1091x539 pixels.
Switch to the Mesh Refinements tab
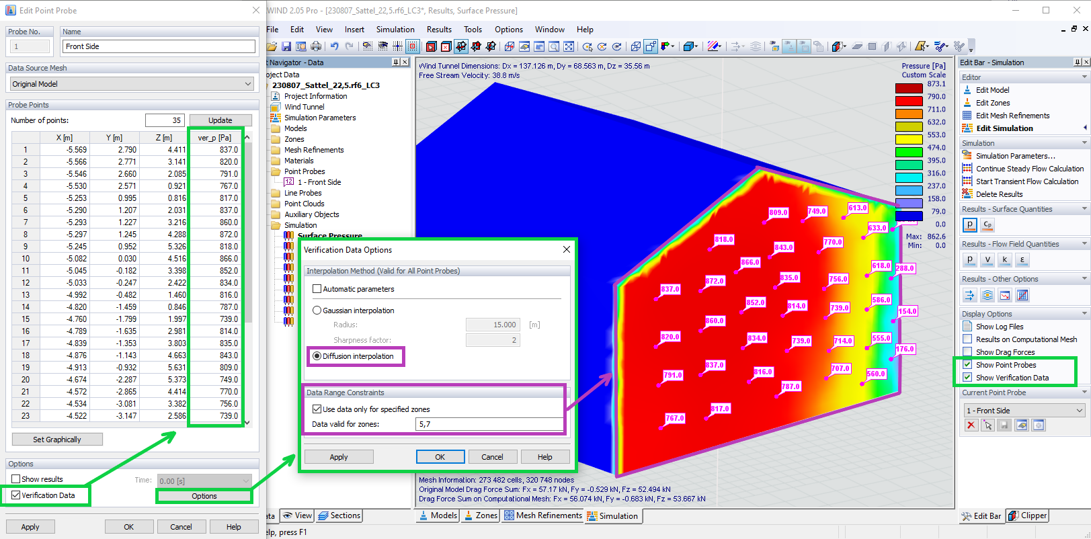click(542, 515)
